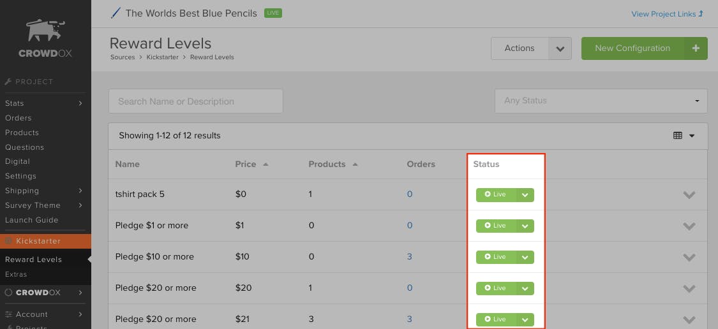
Task: Open Settings in the sidebar
Action: tap(20, 176)
